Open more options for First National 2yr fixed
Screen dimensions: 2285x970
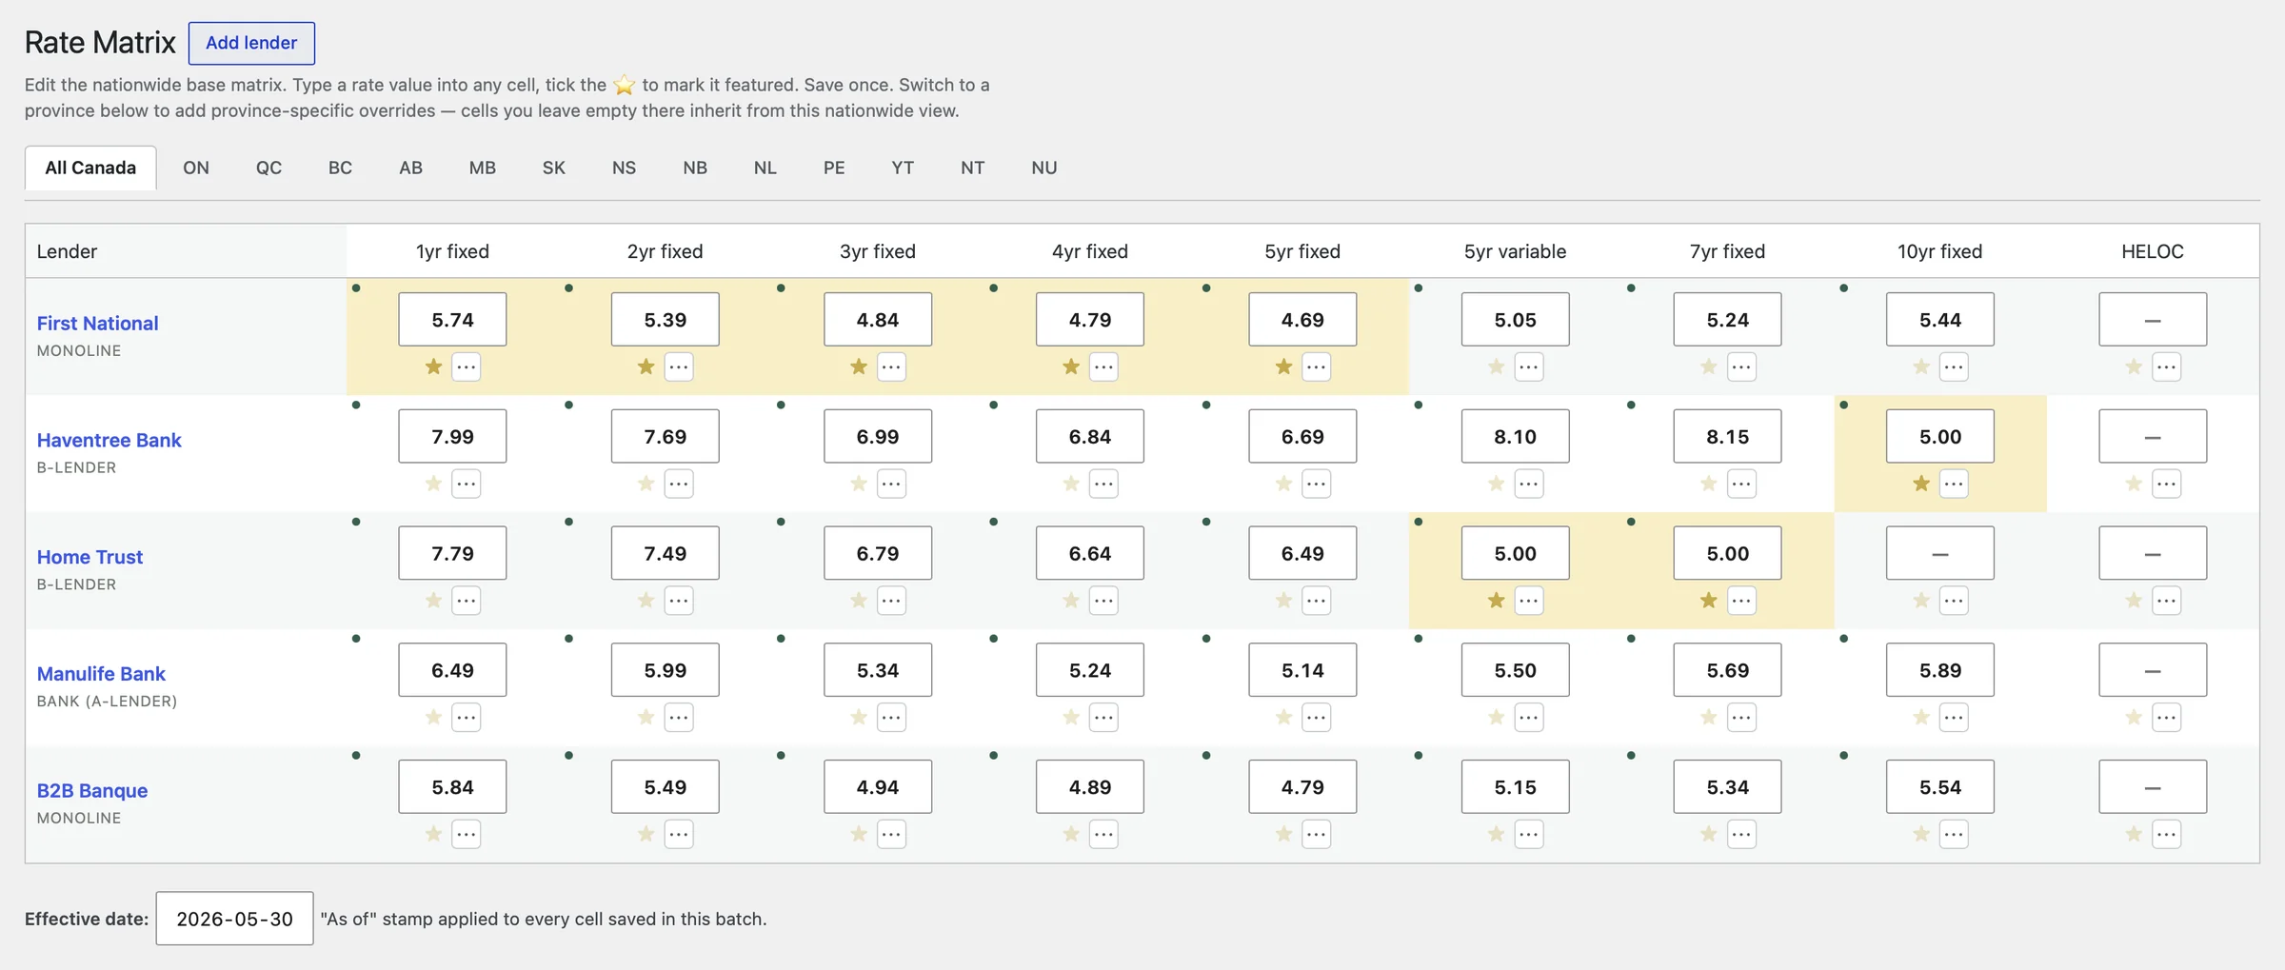(679, 366)
